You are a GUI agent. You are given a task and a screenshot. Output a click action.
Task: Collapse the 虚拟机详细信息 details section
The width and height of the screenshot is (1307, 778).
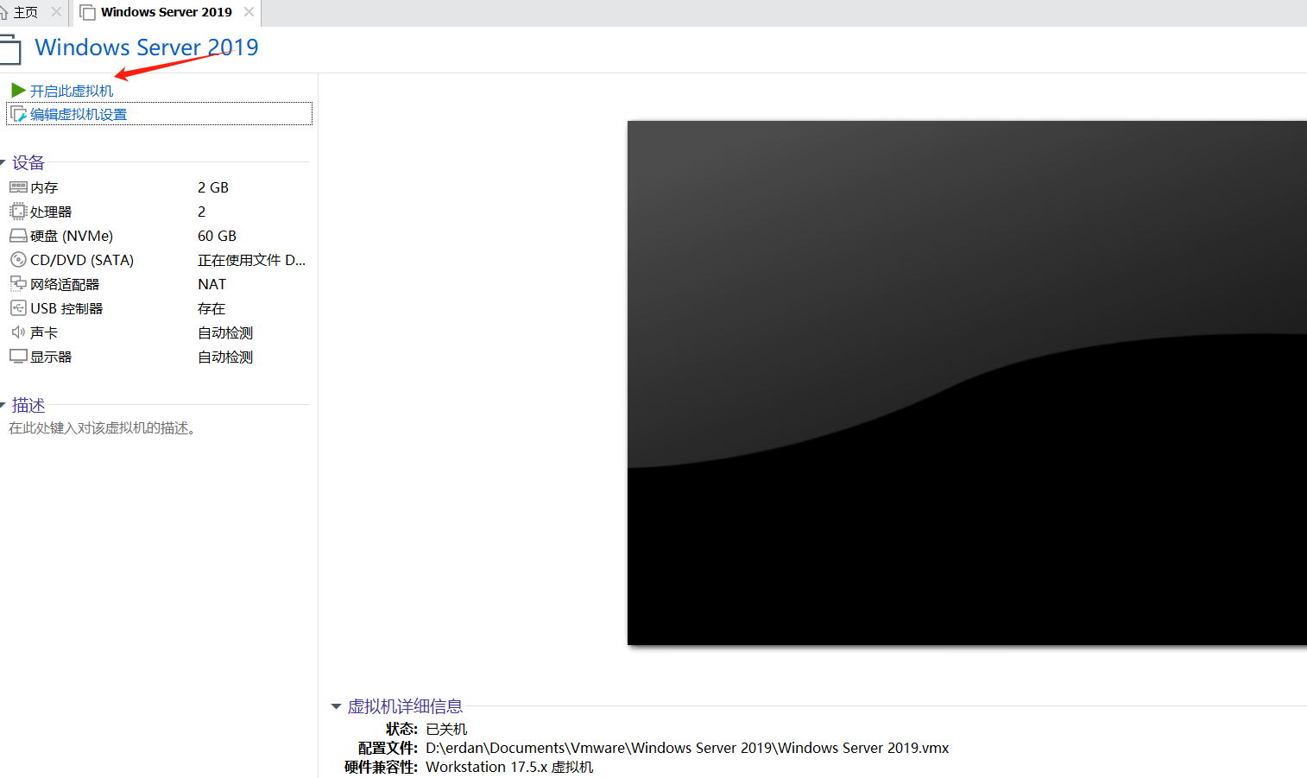(336, 706)
